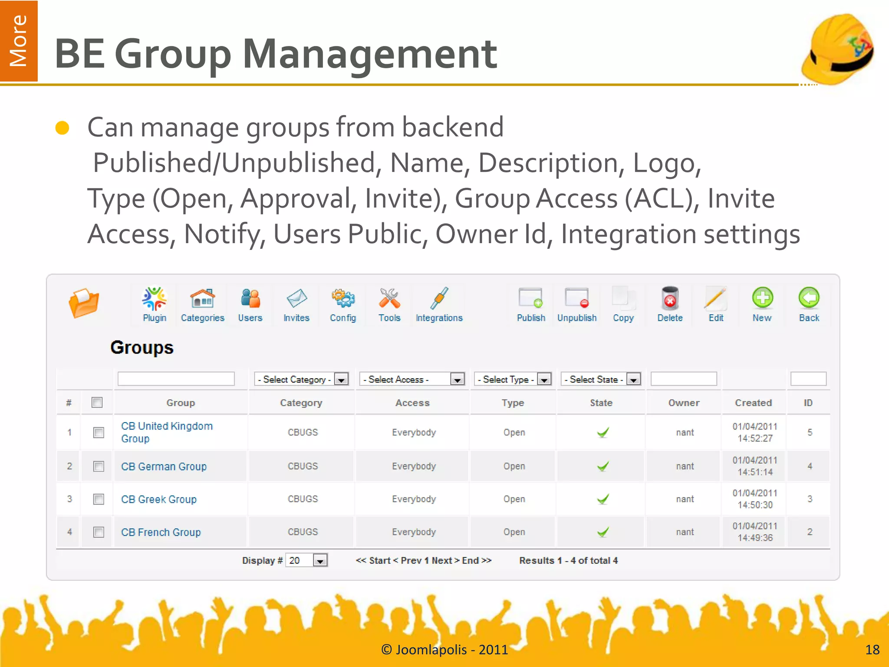Open the Select Access dropdown

coord(412,379)
